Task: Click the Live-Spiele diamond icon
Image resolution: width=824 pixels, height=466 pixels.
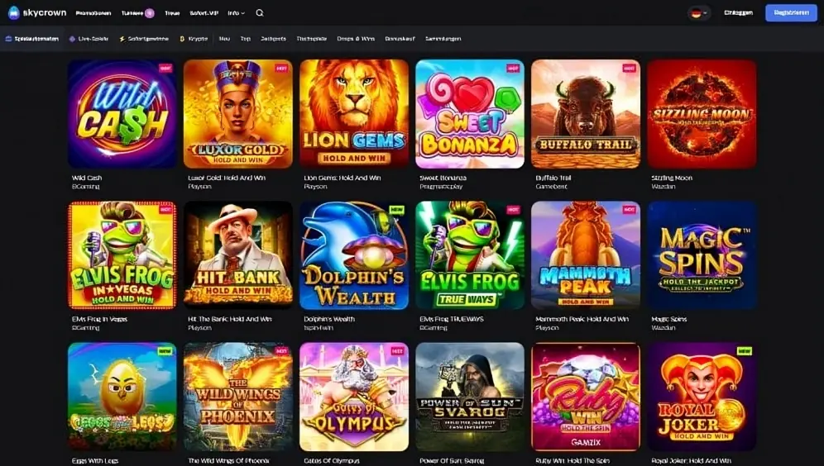Action: point(72,39)
